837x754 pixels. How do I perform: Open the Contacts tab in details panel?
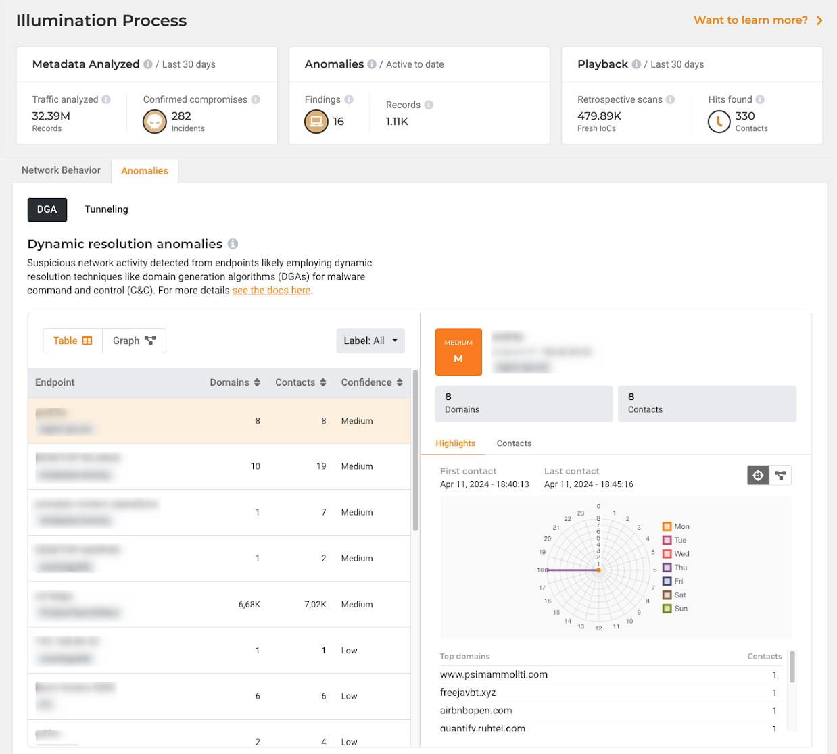514,443
